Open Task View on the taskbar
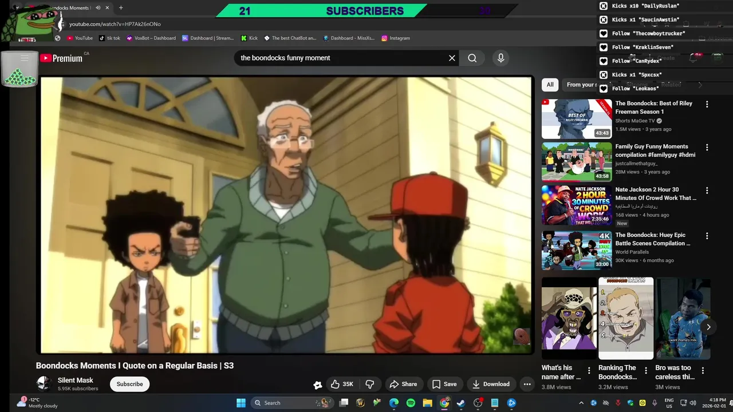Viewport: 733px width, 412px height. click(344, 403)
